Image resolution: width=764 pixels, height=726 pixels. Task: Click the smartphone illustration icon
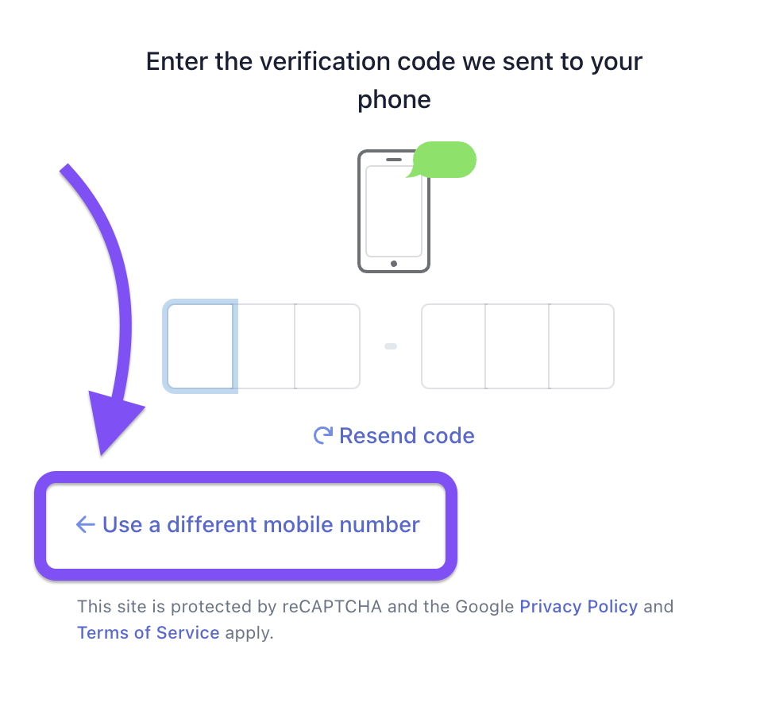pos(393,213)
